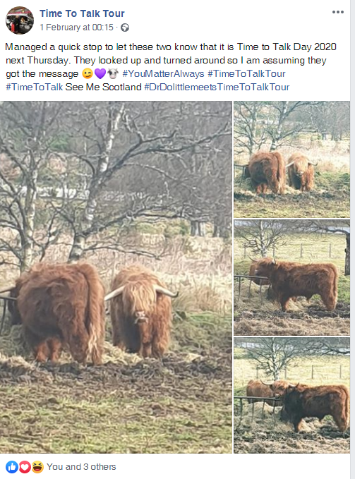This screenshot has width=355, height=479.
Task: Open the #YouMatterAlways hashtag
Action: [163, 73]
